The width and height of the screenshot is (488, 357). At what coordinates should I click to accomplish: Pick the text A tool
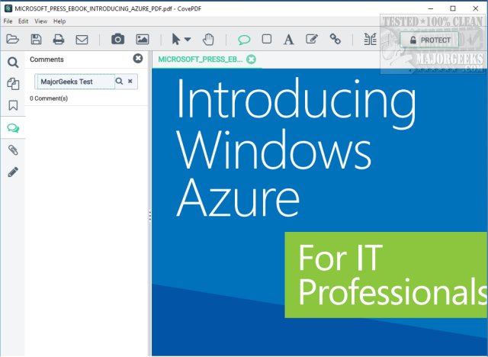[288, 40]
